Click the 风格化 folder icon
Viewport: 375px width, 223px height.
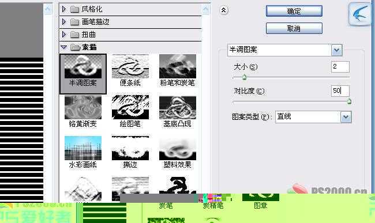point(74,9)
